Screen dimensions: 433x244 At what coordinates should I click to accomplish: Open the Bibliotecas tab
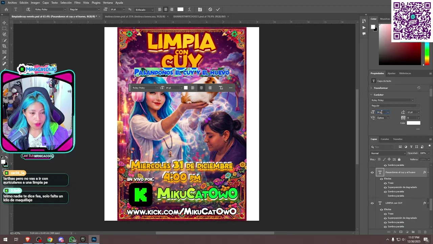[405, 73]
